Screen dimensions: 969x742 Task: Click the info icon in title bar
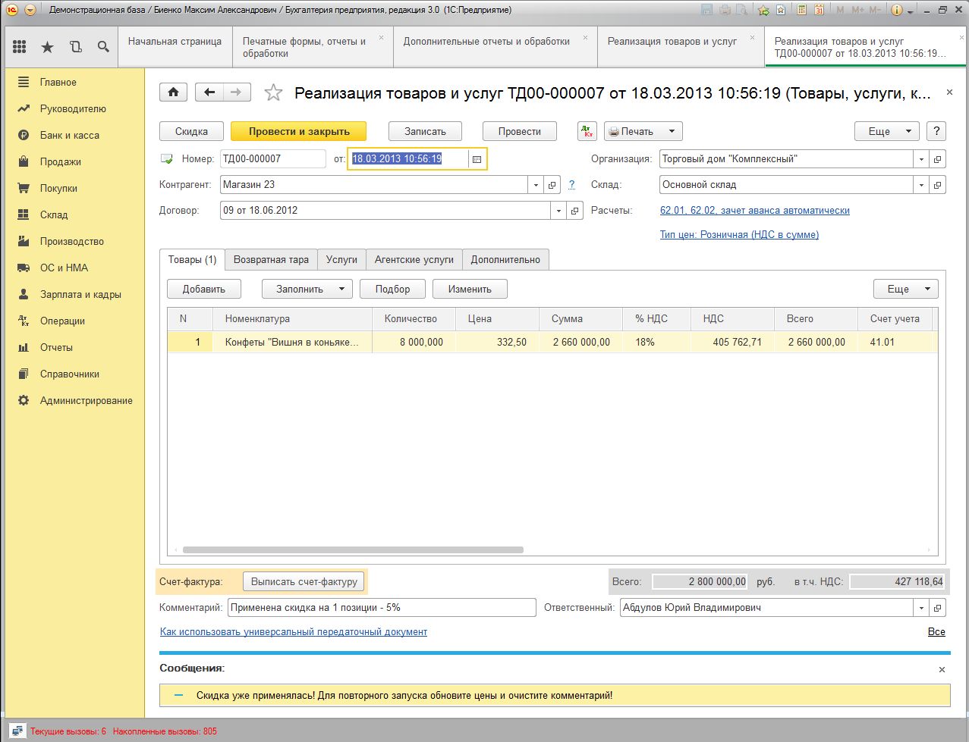pyautogui.click(x=896, y=10)
